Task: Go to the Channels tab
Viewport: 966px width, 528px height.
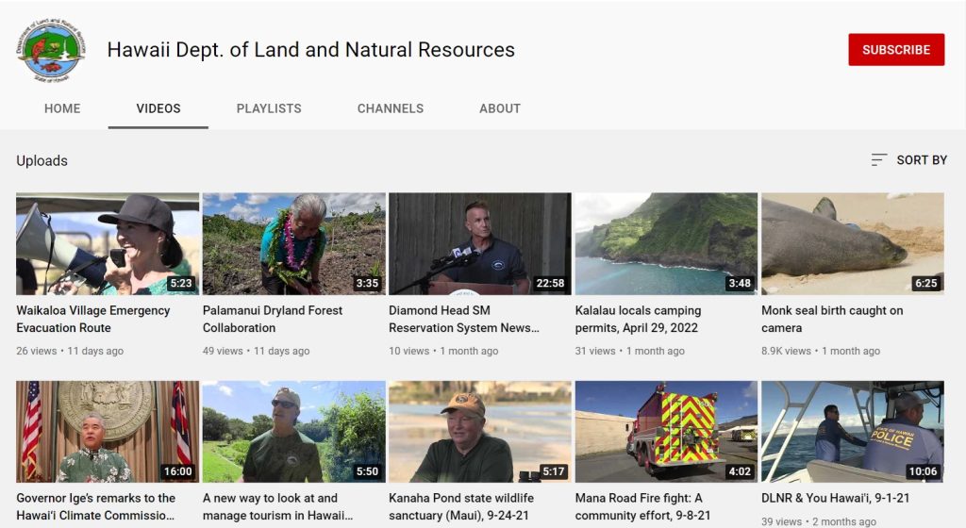Action: pyautogui.click(x=390, y=108)
